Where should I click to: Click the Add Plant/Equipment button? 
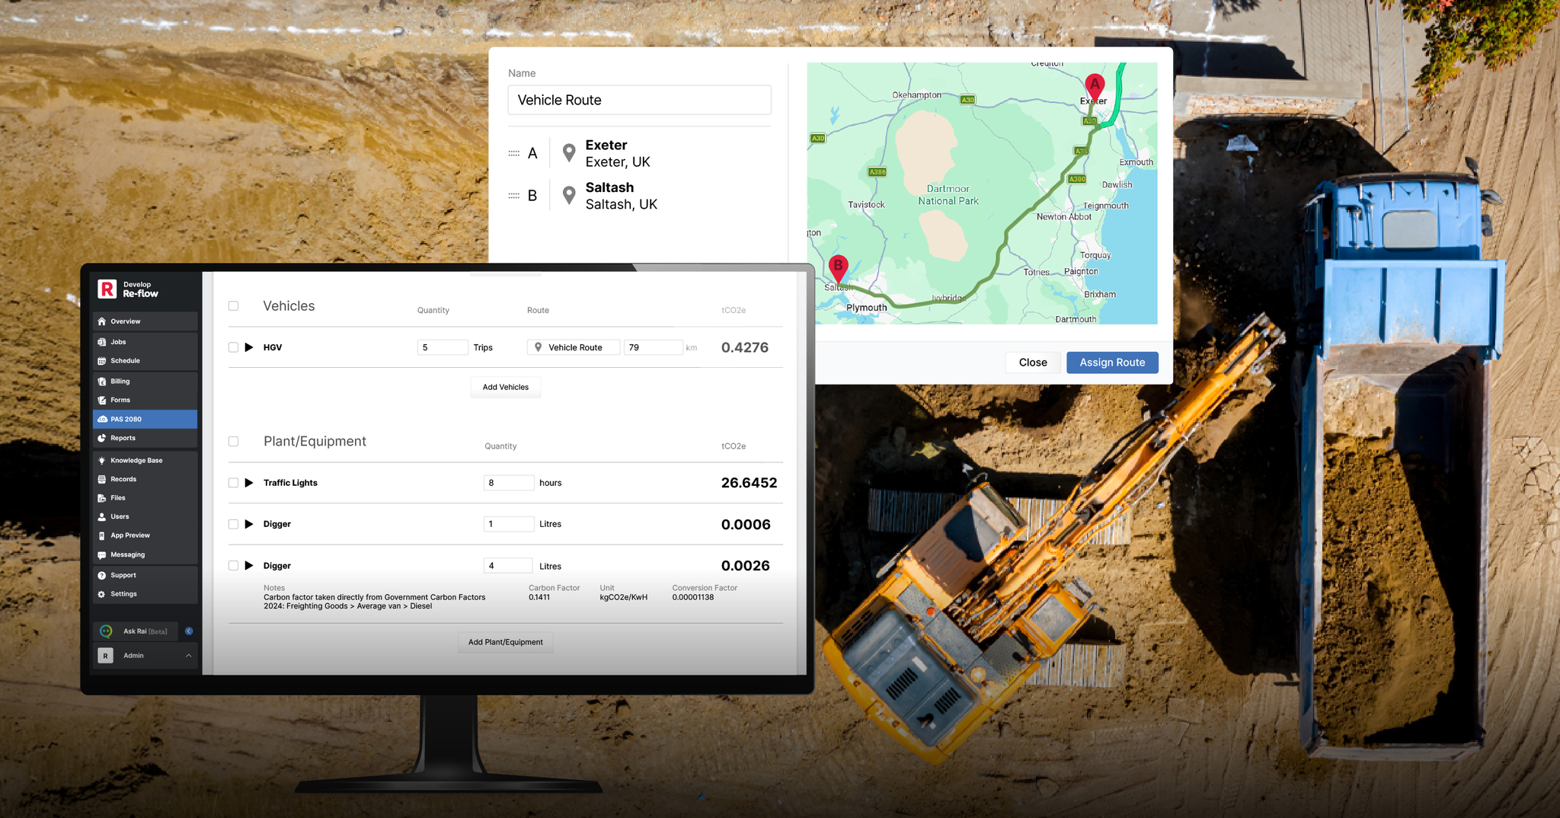click(x=506, y=642)
